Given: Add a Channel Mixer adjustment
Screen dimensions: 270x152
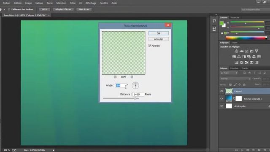Looking at the screenshot, I should tap(254, 57).
